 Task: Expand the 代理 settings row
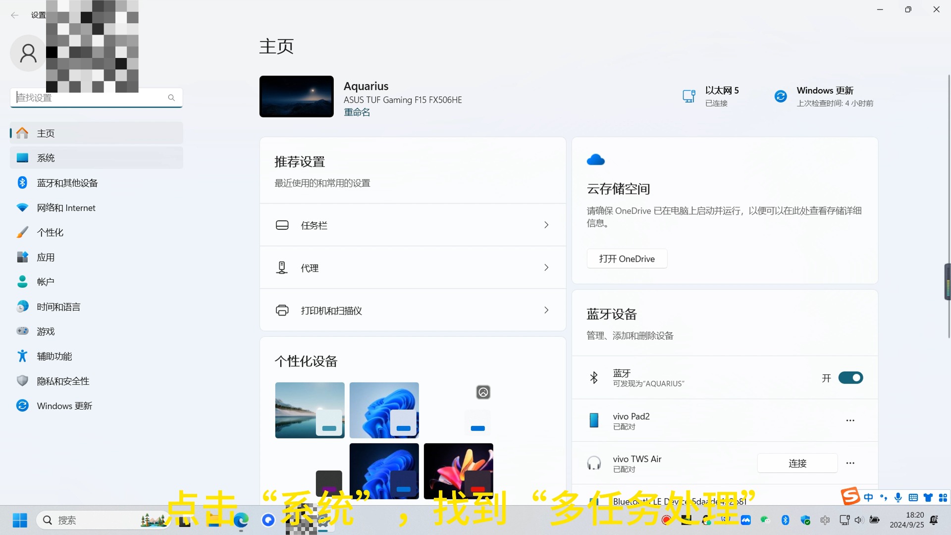(x=546, y=267)
